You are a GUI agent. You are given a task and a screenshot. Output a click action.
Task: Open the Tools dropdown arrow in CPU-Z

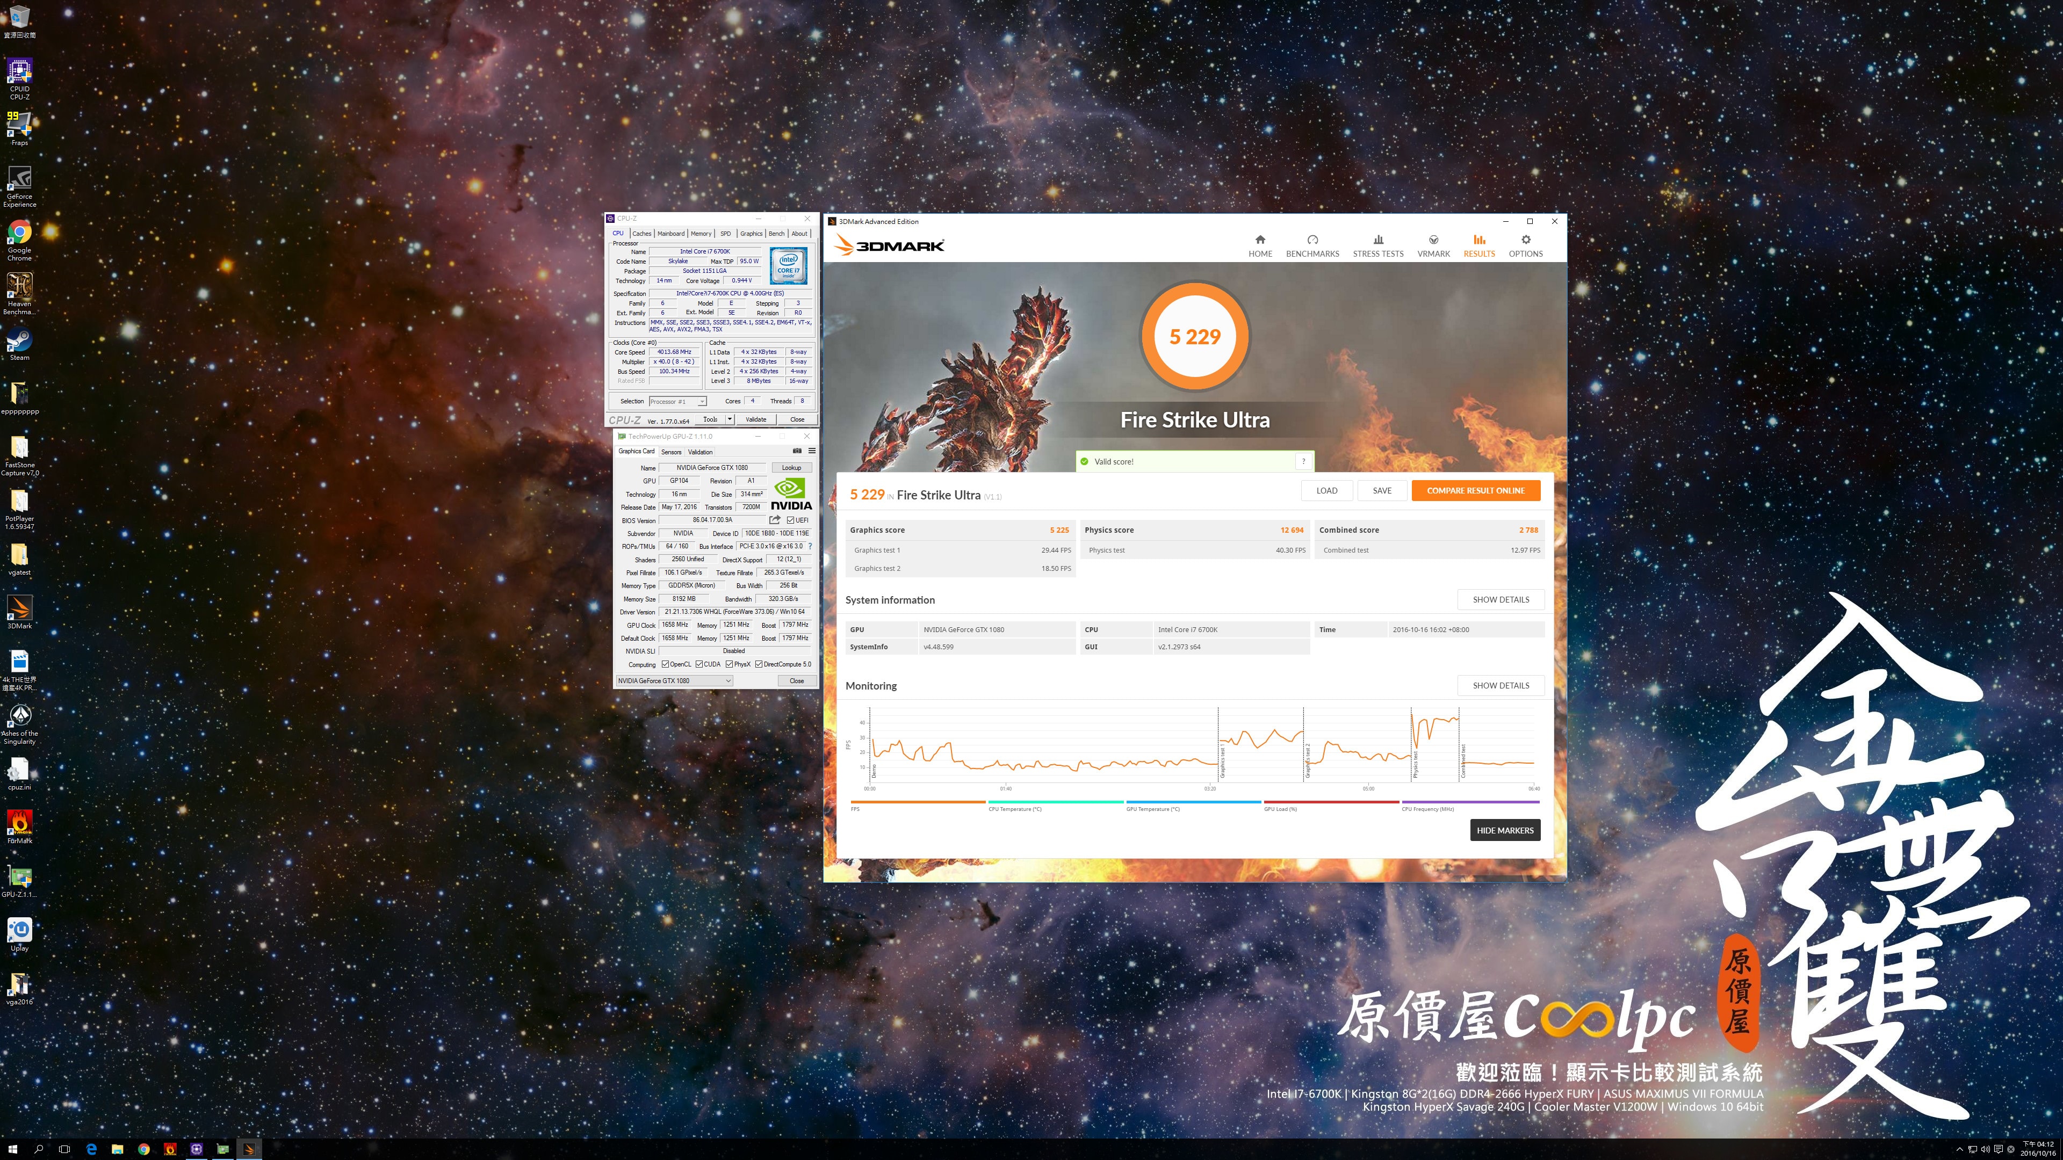point(730,419)
